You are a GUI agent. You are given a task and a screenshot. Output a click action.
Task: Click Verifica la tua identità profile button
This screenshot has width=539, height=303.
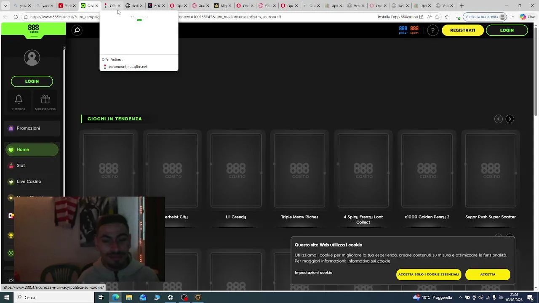(485, 17)
